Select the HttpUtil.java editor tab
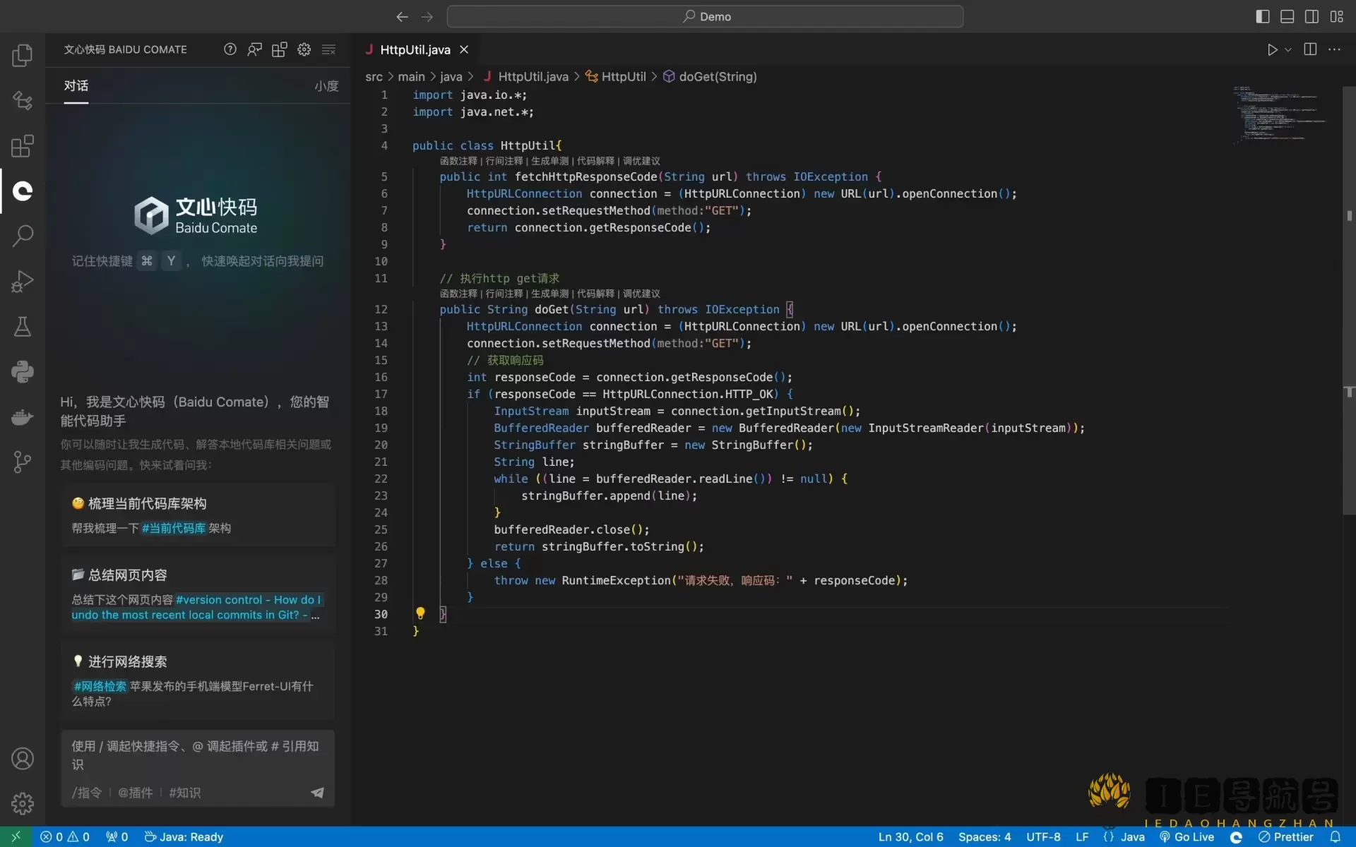This screenshot has width=1356, height=847. click(x=415, y=49)
